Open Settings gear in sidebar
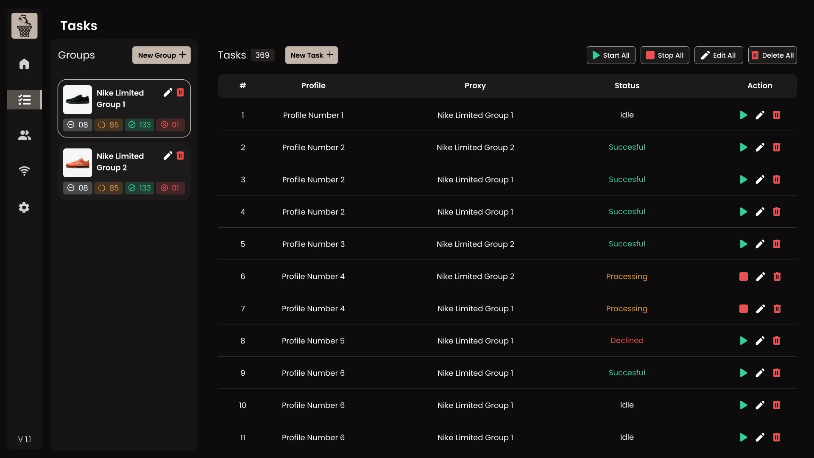 pyautogui.click(x=24, y=207)
